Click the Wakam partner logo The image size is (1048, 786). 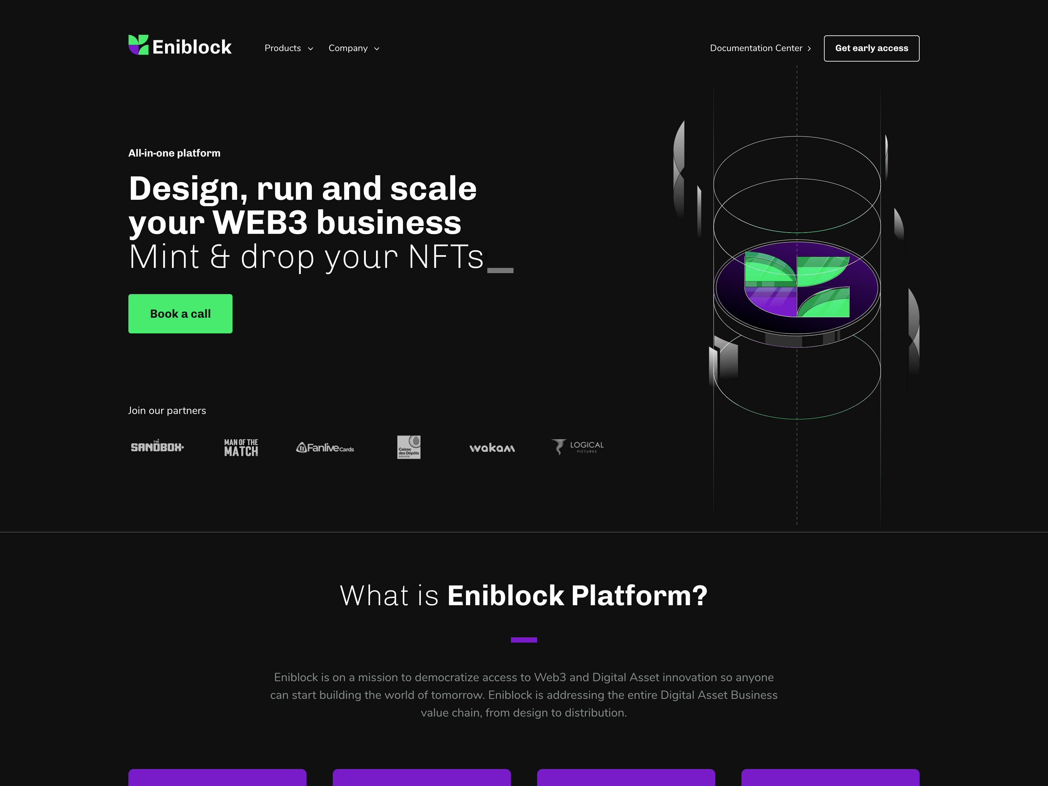pos(492,447)
